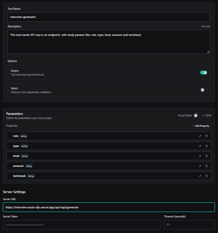
Task: Edit the role property
Action: click(x=200, y=136)
